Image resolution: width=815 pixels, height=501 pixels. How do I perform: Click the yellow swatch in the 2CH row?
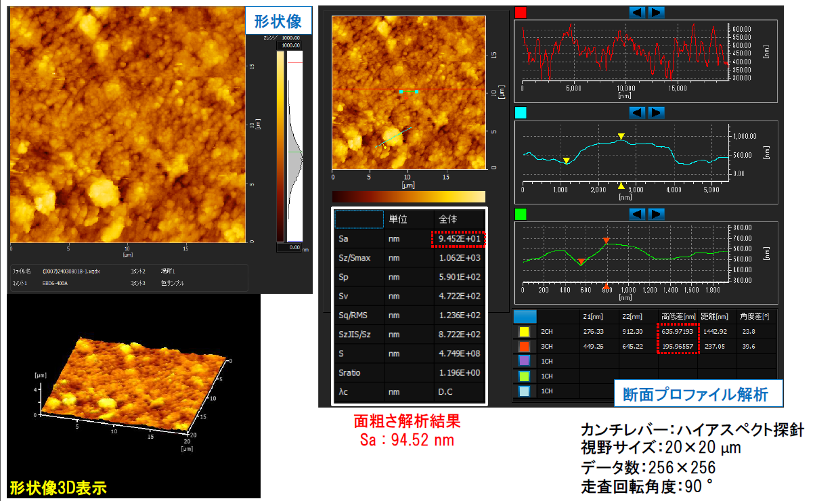point(525,332)
